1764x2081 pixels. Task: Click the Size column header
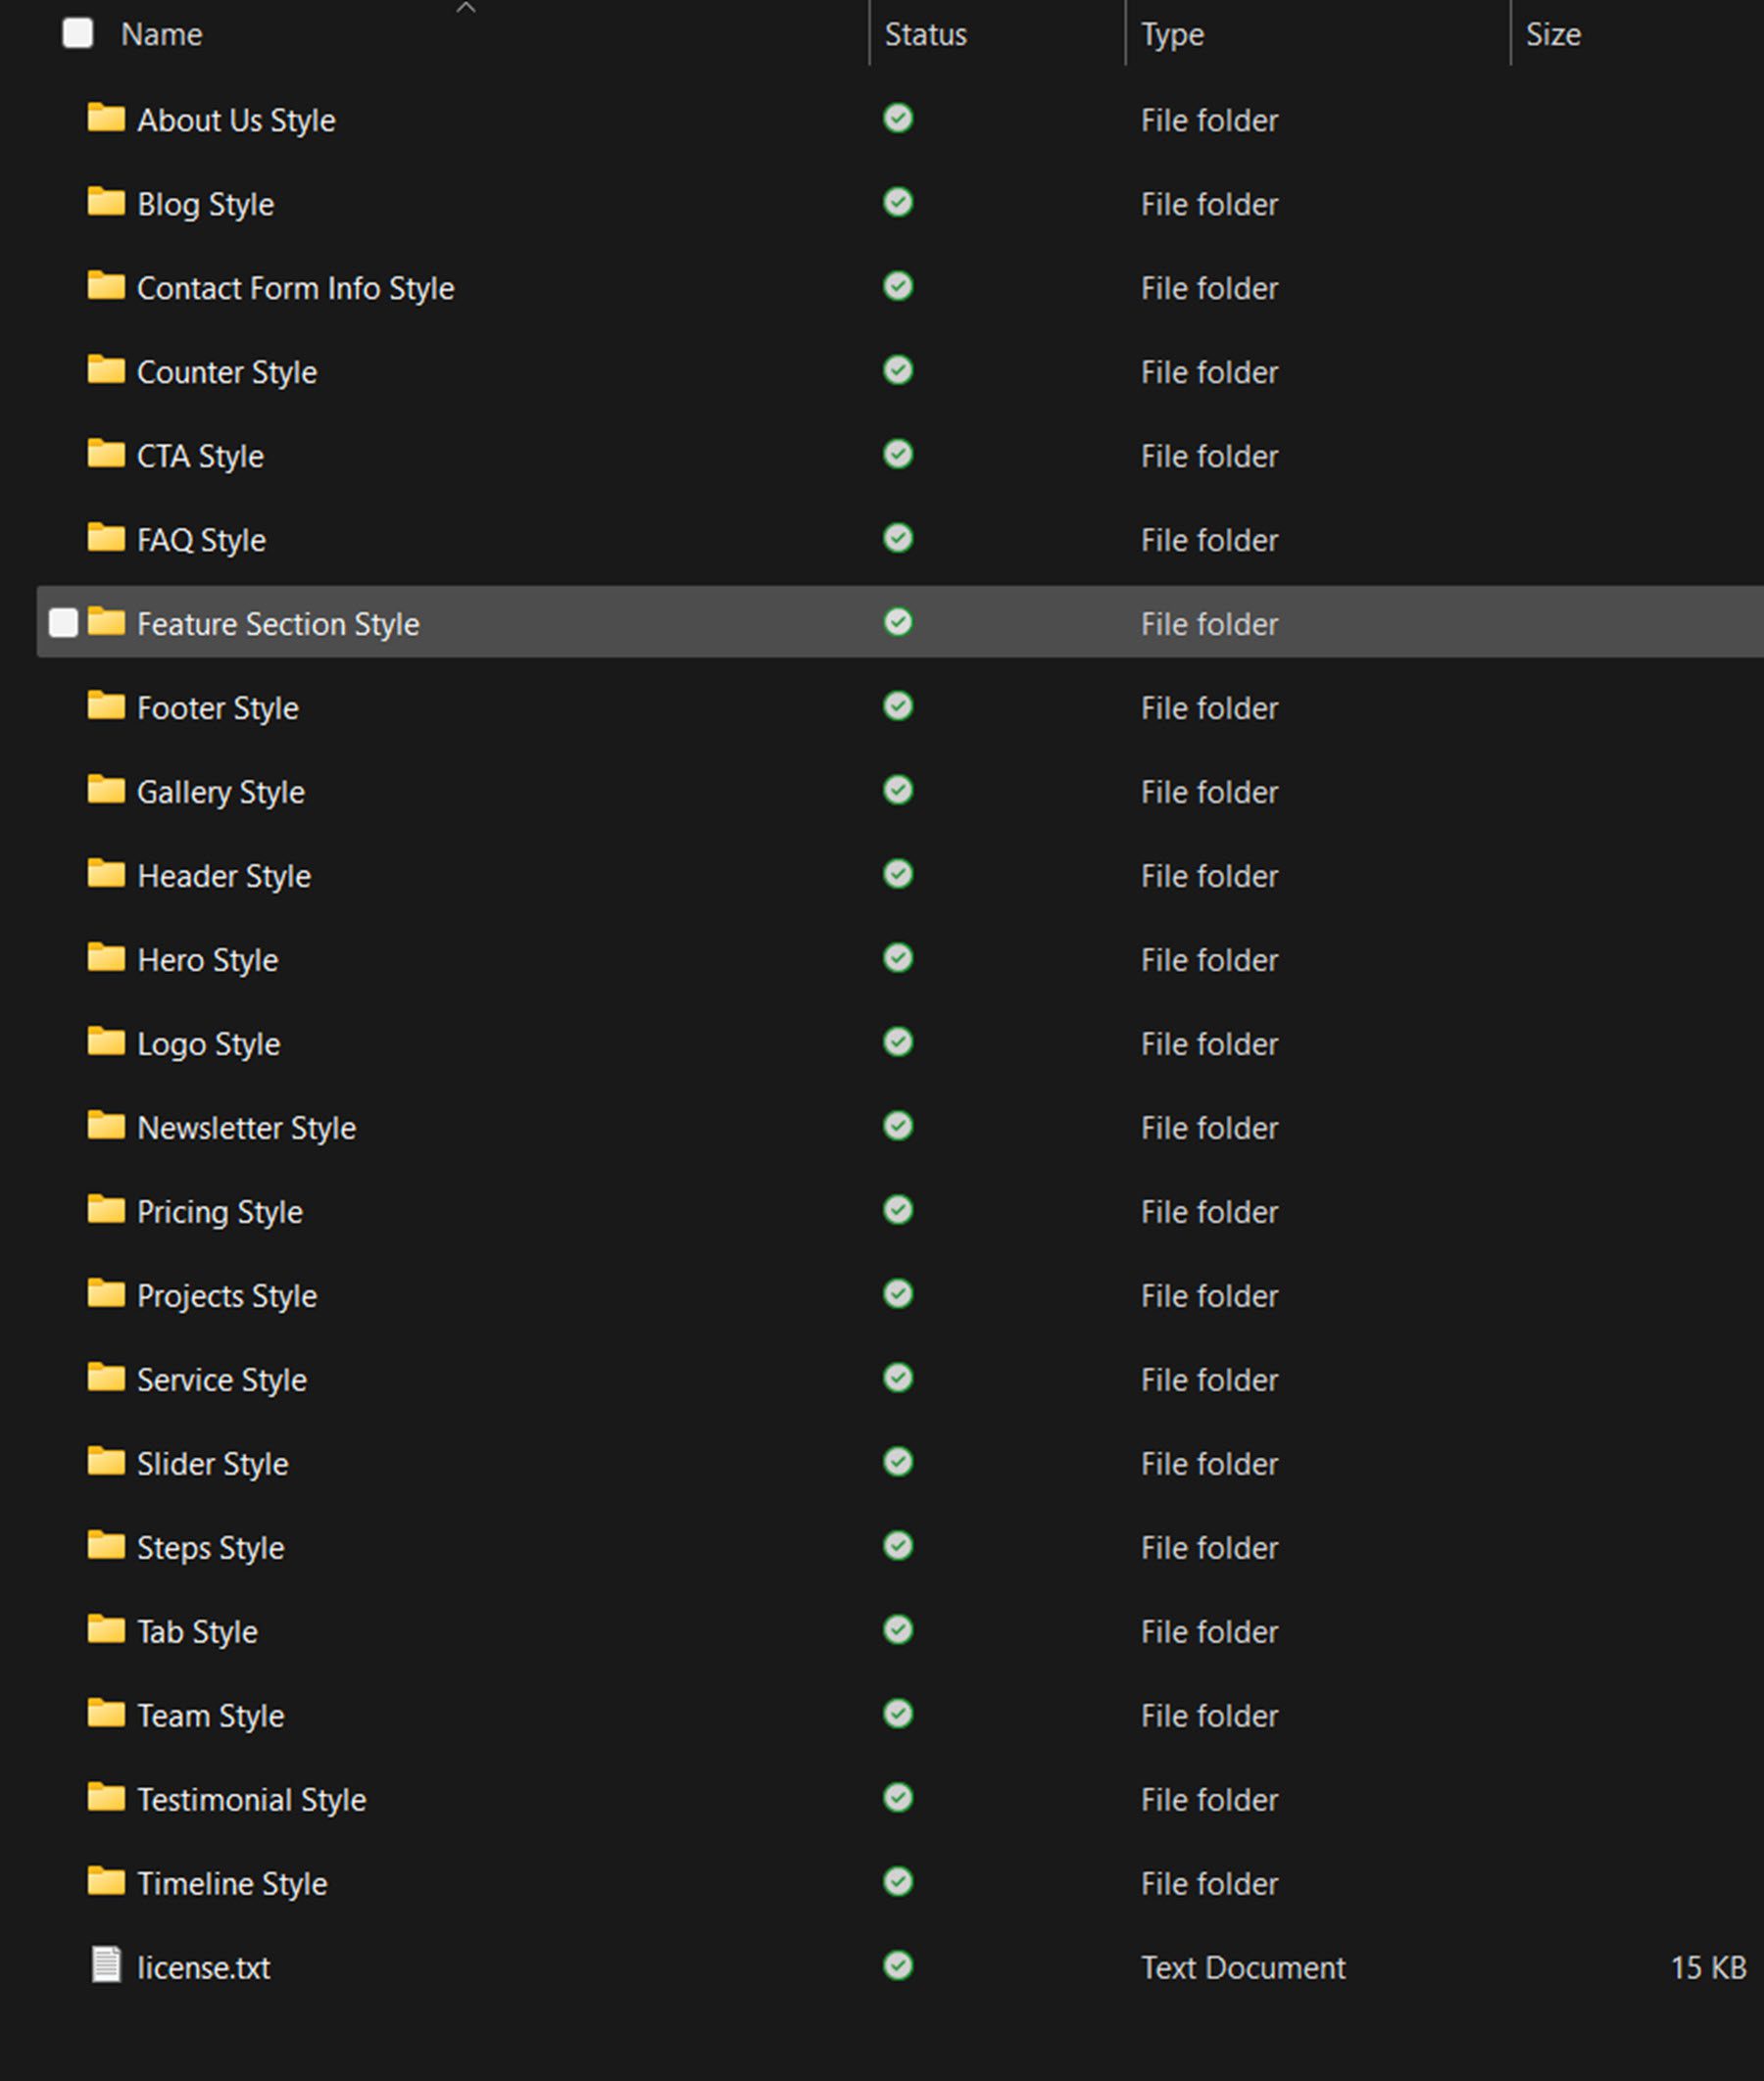point(1552,35)
